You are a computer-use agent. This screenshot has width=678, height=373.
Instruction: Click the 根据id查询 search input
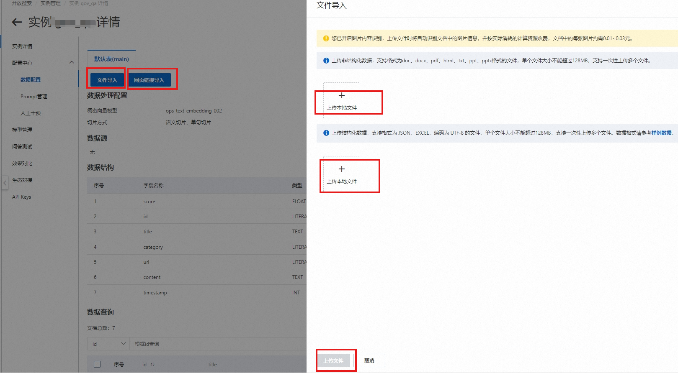point(218,344)
